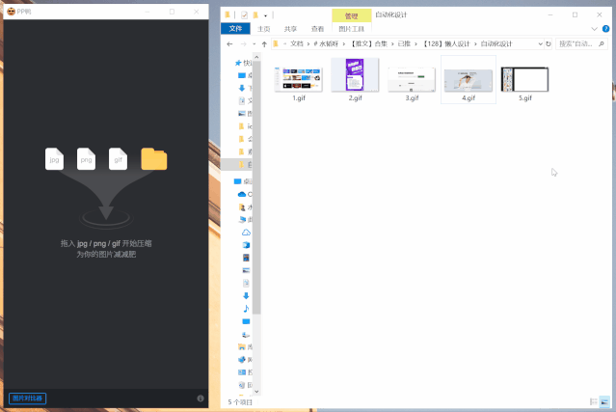Screen dimensions: 616x412
Task: Click the yellow folder icon in PP鸭
Action: (x=153, y=158)
